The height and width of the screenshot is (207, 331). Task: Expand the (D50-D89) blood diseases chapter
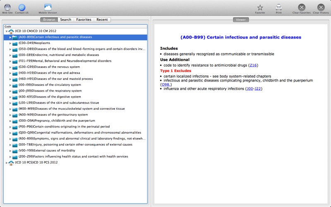pyautogui.click(x=10, y=49)
